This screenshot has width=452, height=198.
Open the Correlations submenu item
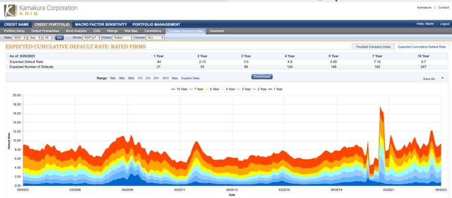tap(153, 31)
